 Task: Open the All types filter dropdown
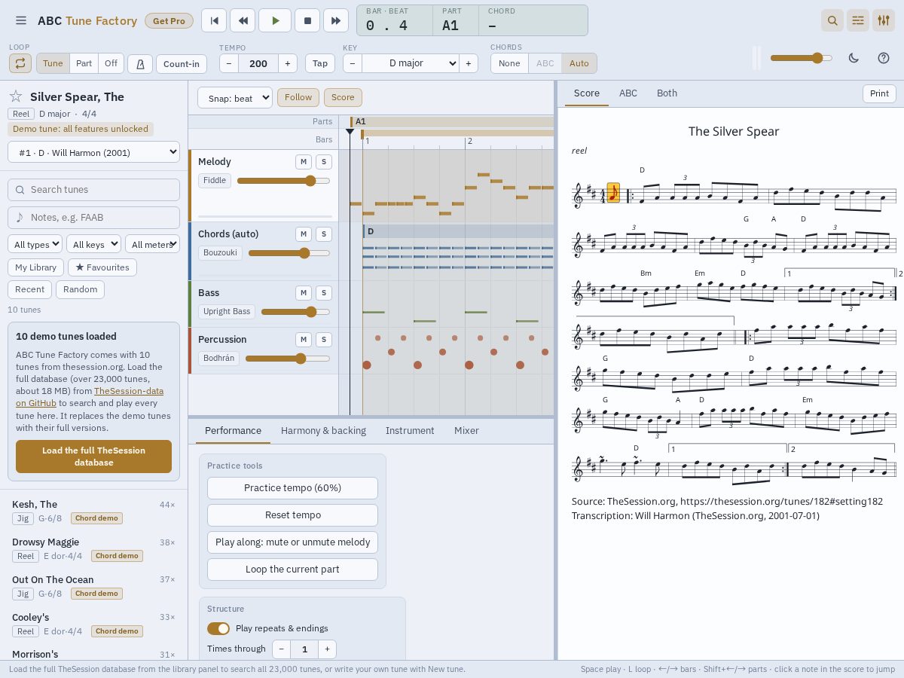[35, 244]
